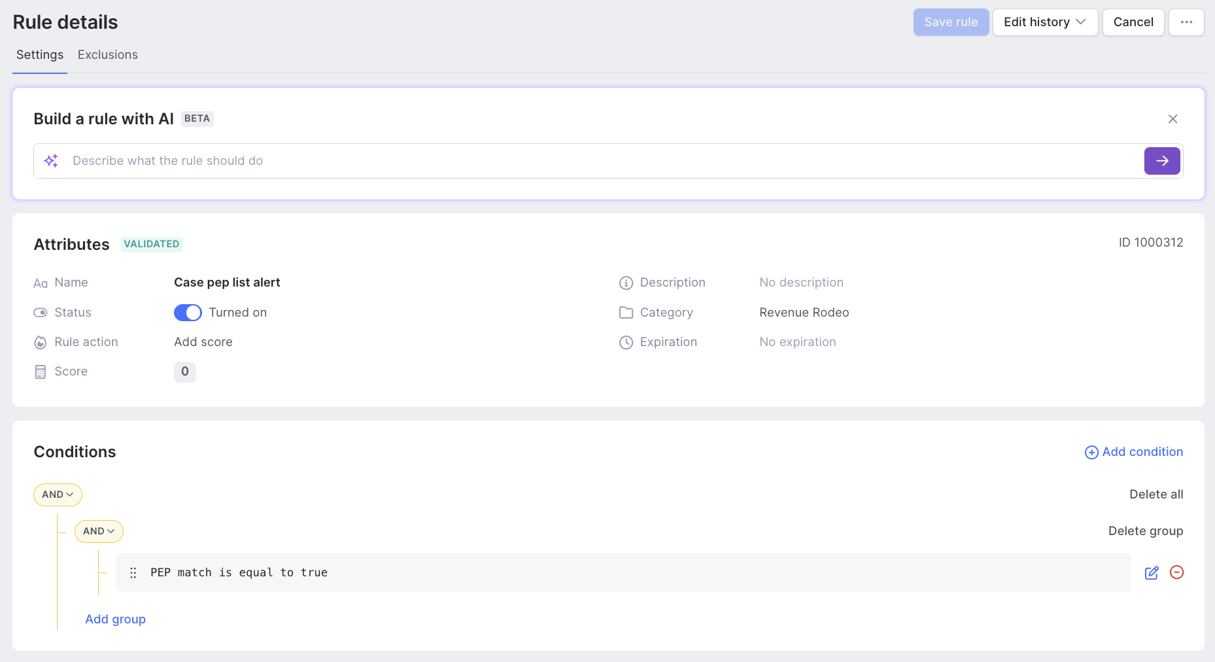1215x662 pixels.
Task: Click the drag handle on PEP match condition
Action: (x=133, y=573)
